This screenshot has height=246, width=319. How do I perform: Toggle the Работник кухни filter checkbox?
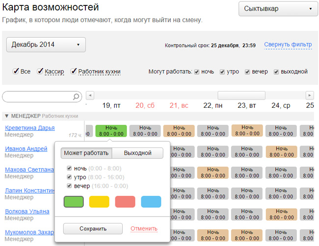click(x=74, y=72)
